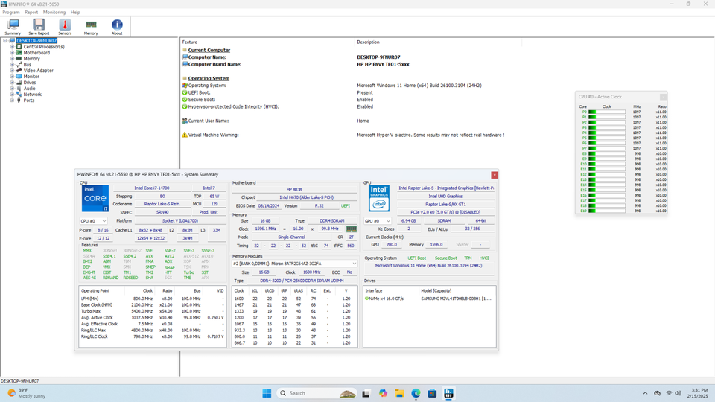The width and height of the screenshot is (715, 402).
Task: Open File Explorer from the taskbar
Action: [x=399, y=393]
